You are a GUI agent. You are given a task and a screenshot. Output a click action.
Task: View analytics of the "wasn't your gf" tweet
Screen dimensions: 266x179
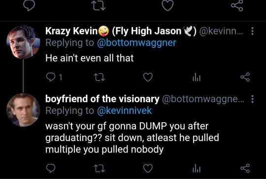197,168
